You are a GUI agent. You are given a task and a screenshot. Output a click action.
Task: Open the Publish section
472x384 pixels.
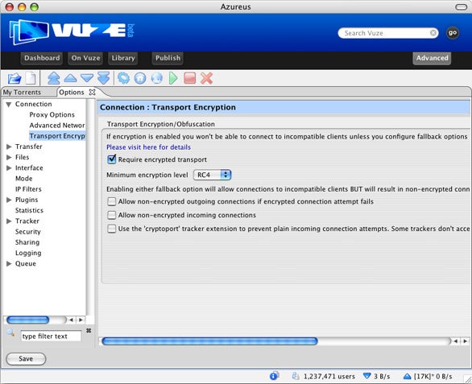click(168, 58)
